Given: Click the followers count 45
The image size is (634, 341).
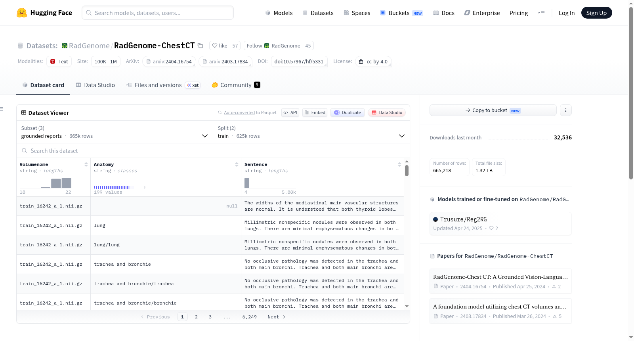Looking at the screenshot, I should [308, 46].
